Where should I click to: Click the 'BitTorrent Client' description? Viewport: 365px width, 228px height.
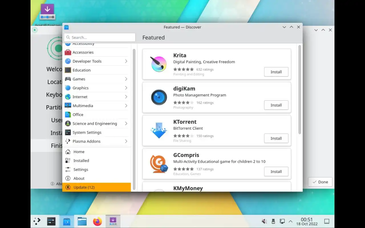click(188, 128)
